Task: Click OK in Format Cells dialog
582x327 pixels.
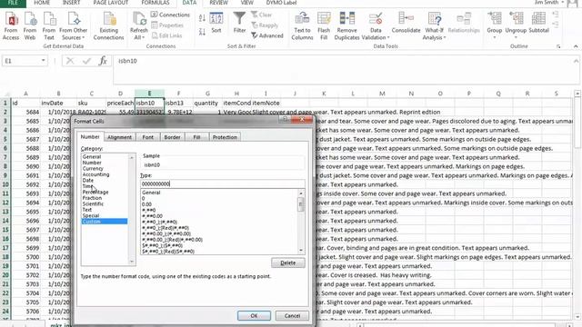Action: [254, 315]
